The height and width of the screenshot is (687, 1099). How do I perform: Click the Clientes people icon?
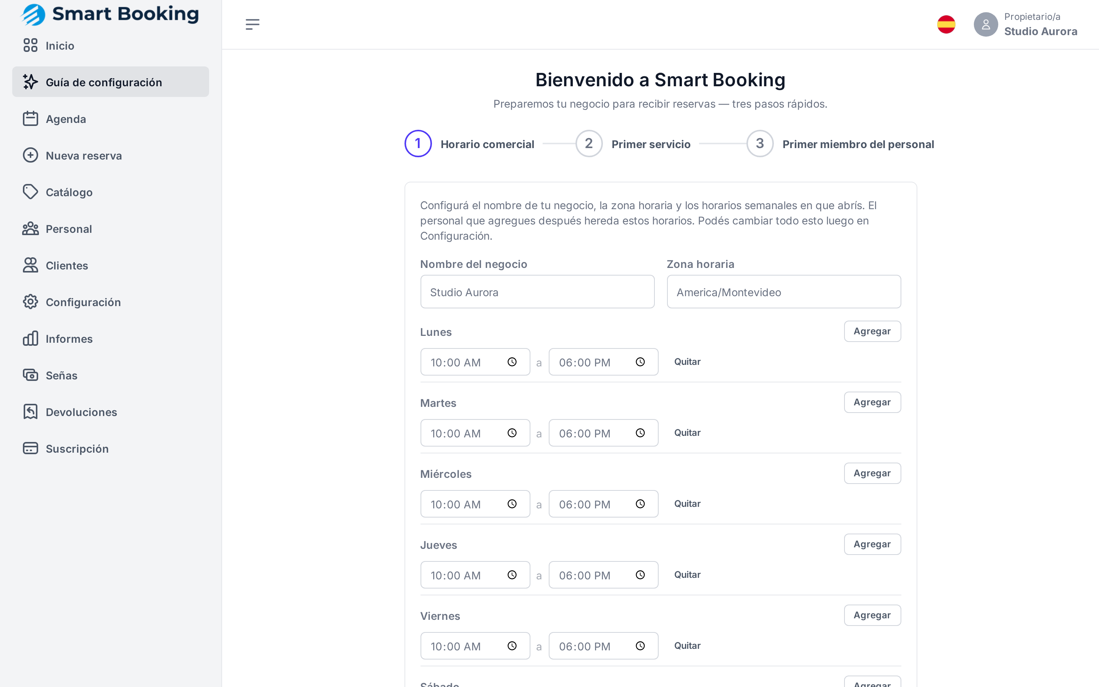click(x=31, y=265)
